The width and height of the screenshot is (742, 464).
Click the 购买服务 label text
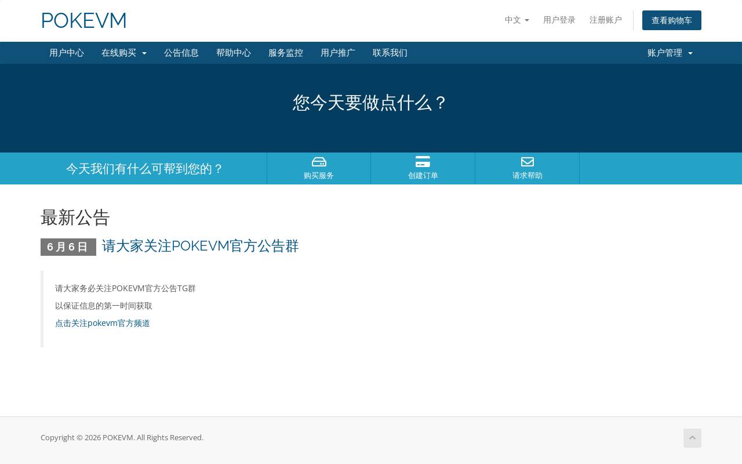coord(319,175)
